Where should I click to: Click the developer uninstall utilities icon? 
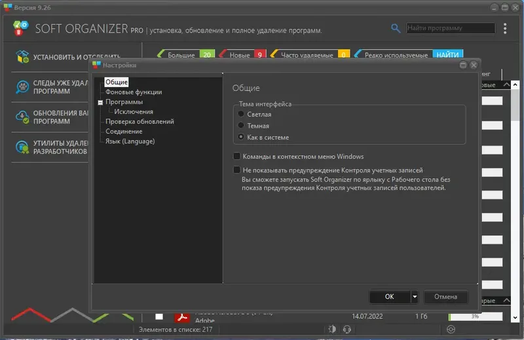point(22,147)
